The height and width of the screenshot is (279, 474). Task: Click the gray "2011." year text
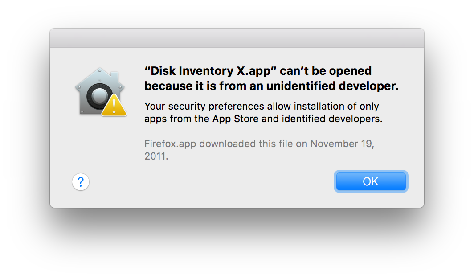(x=156, y=156)
